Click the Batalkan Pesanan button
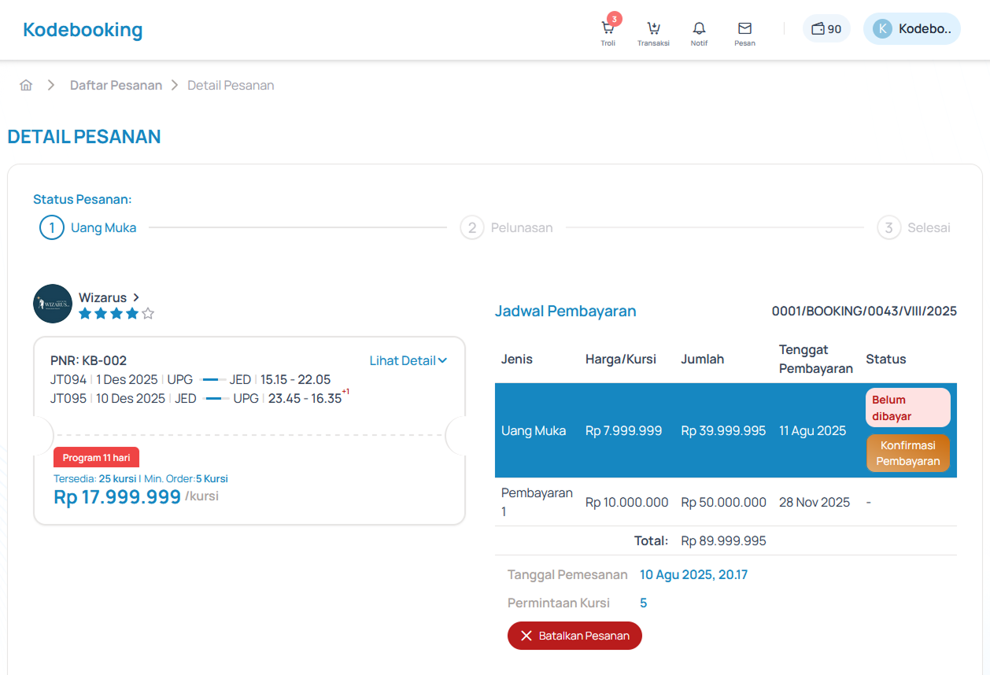Image resolution: width=990 pixels, height=675 pixels. coord(574,636)
